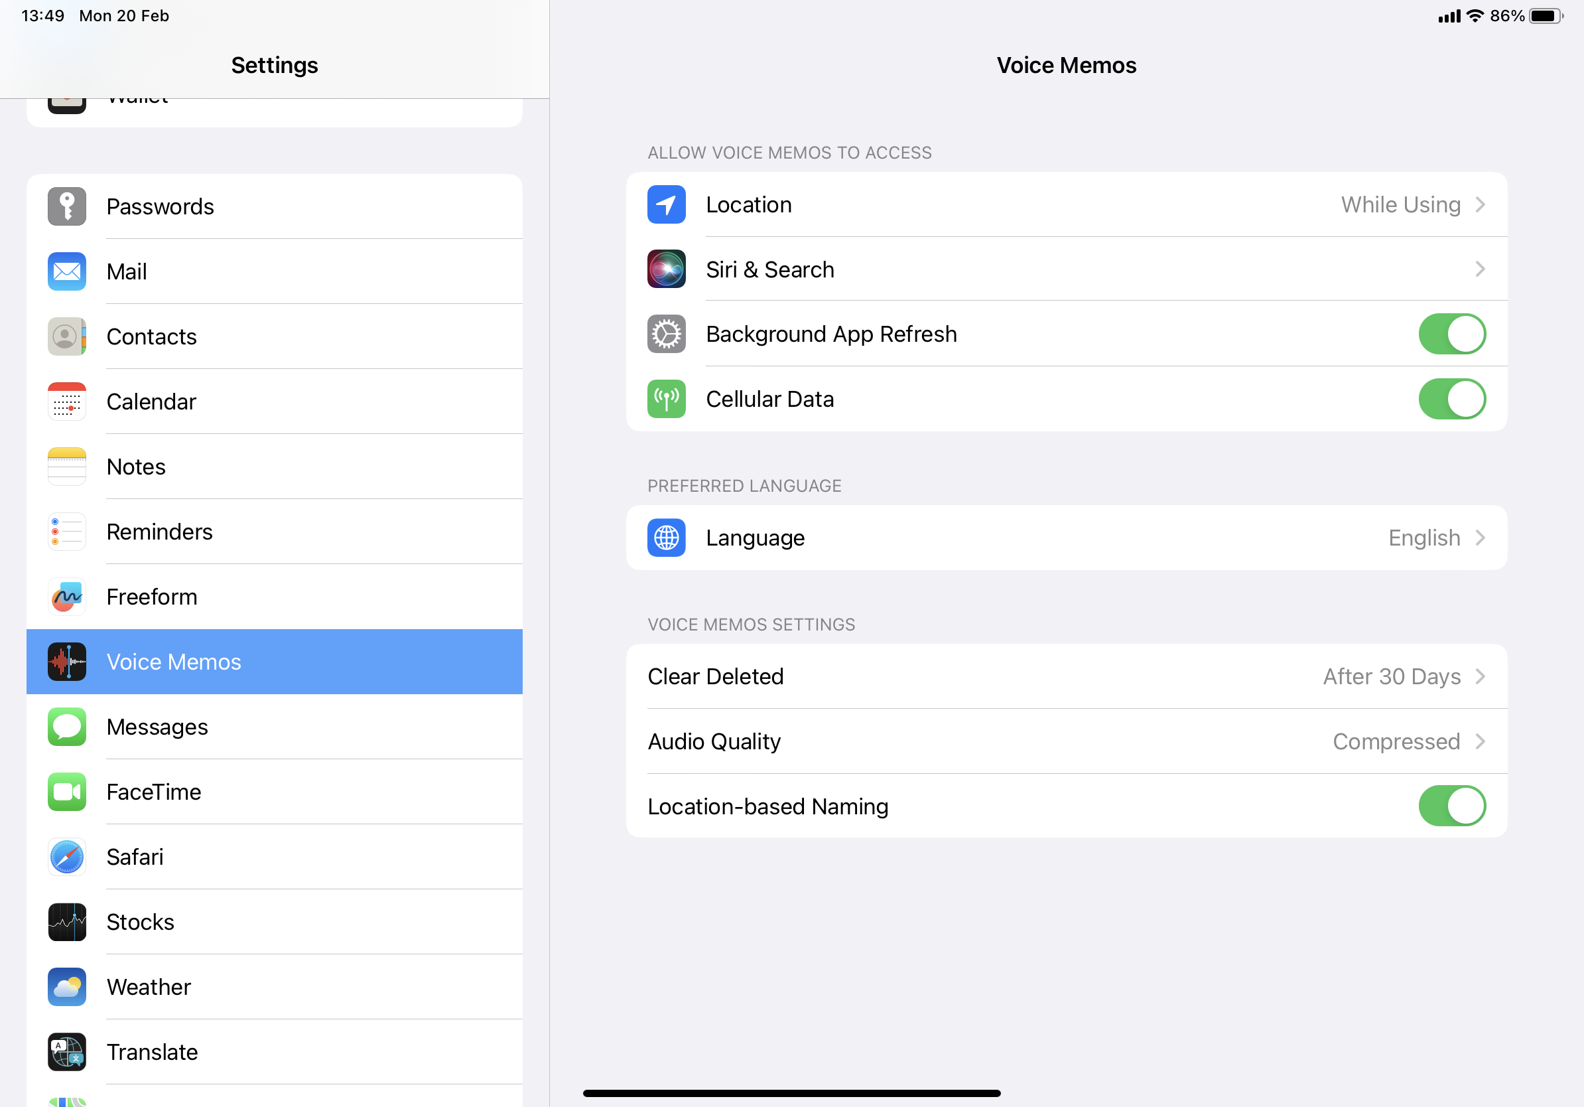
Task: Tap the Freeform app icon
Action: point(67,596)
